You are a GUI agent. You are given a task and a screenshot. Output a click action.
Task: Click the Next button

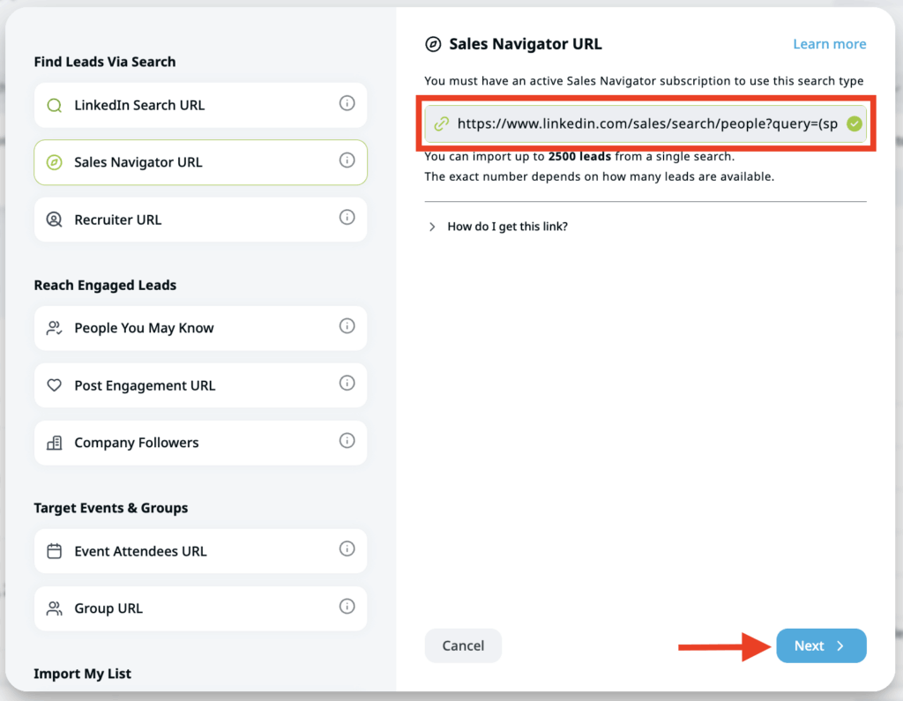(821, 645)
